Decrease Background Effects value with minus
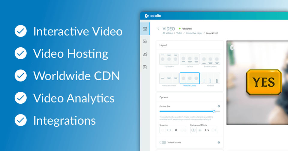The height and width of the screenshot is (151, 288). coord(213,130)
